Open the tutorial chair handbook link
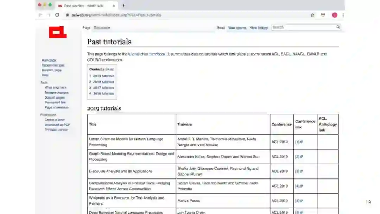The width and height of the screenshot is (380, 214). pyautogui.click(x=147, y=54)
